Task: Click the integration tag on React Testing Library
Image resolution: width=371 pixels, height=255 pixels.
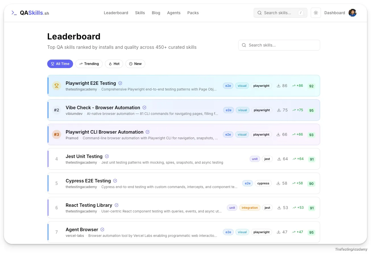Action: pyautogui.click(x=250, y=208)
